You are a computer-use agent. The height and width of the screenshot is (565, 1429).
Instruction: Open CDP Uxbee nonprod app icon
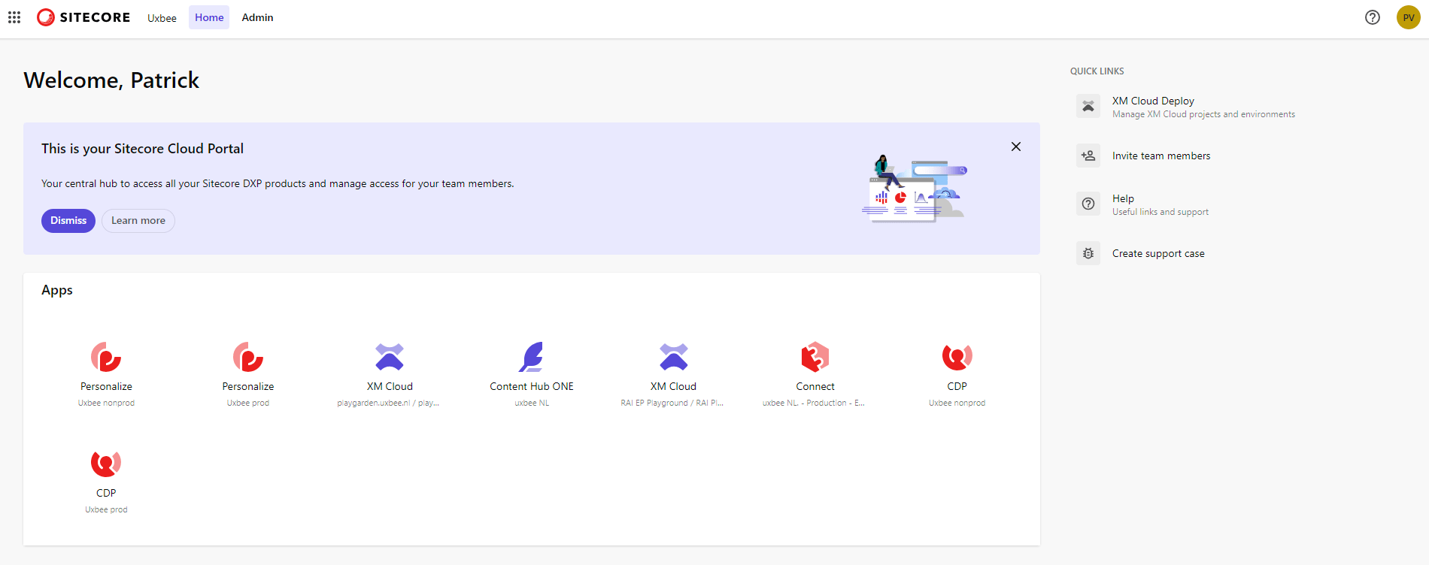pyautogui.click(x=957, y=357)
